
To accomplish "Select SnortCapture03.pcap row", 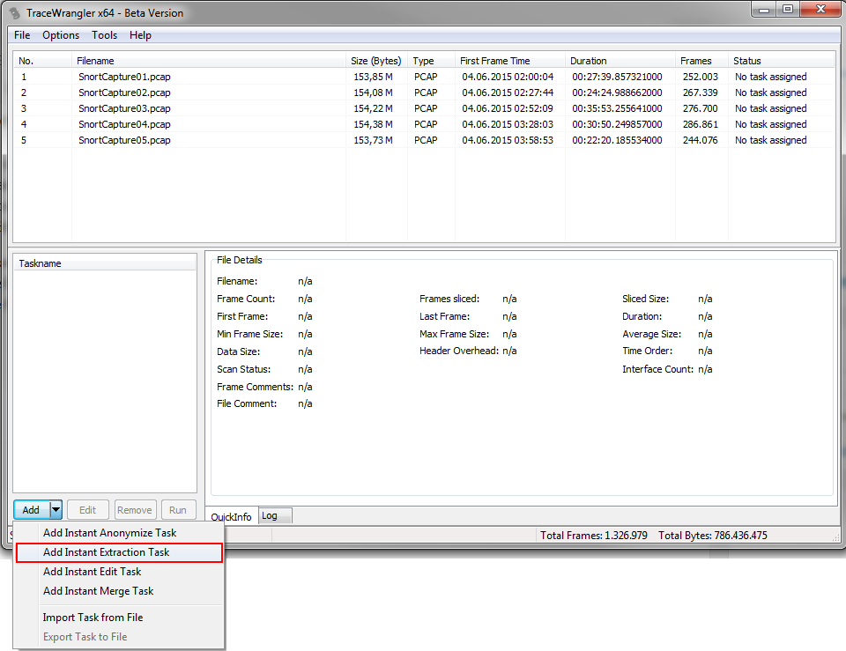I will click(x=424, y=108).
